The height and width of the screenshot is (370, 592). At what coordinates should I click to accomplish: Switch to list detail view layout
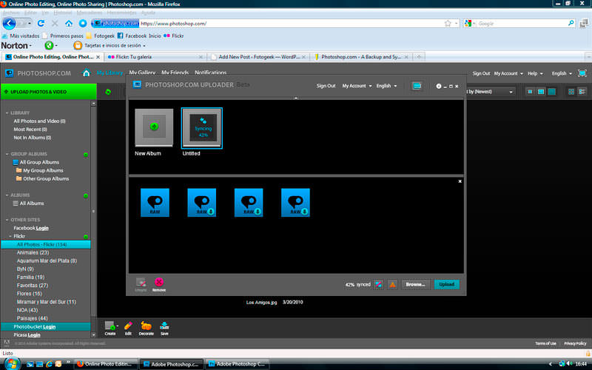point(582,92)
